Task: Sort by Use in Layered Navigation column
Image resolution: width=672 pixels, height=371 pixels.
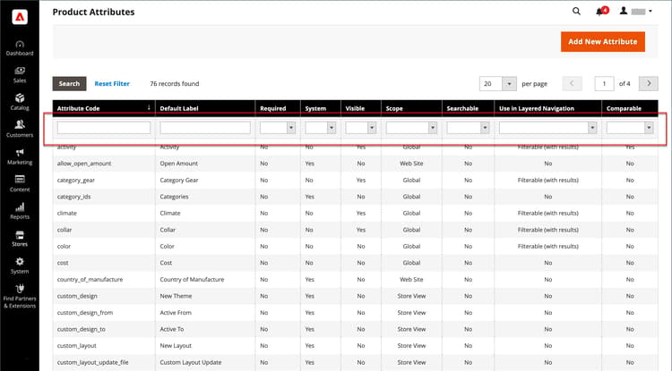Action: (x=547, y=108)
